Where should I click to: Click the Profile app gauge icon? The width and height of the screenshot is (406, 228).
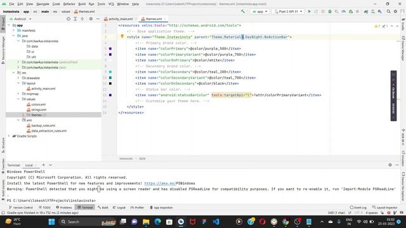[344, 11]
